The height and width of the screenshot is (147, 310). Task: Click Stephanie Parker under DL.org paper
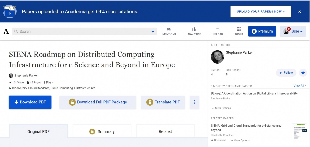[x=221, y=98]
